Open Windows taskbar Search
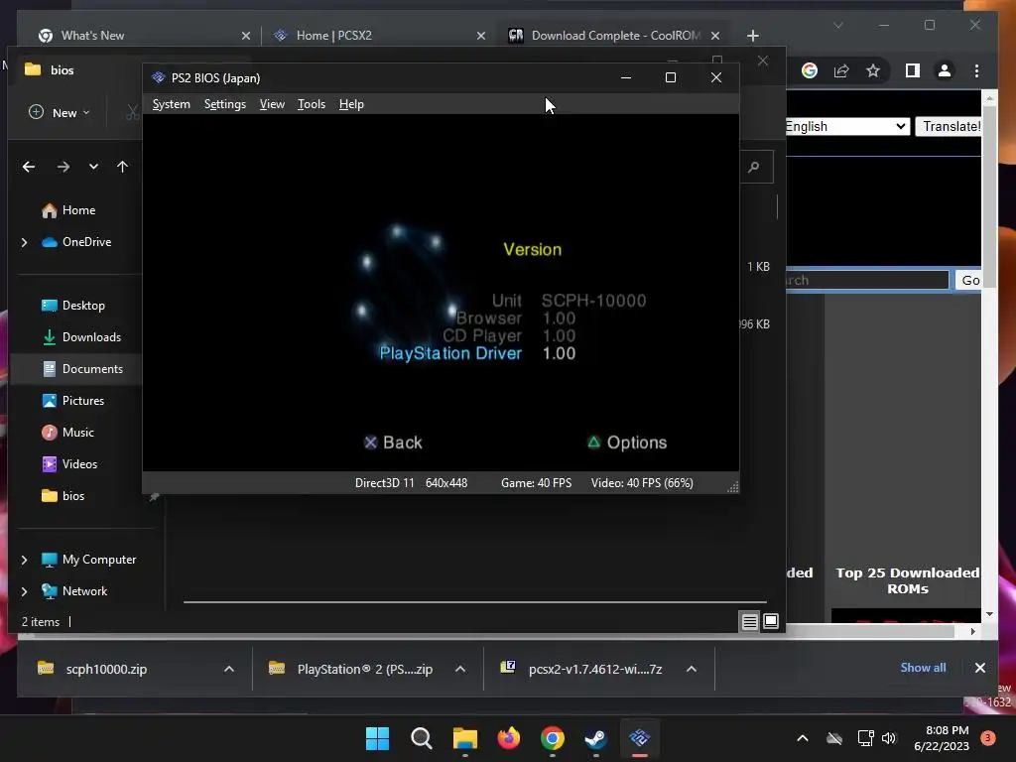 click(421, 738)
